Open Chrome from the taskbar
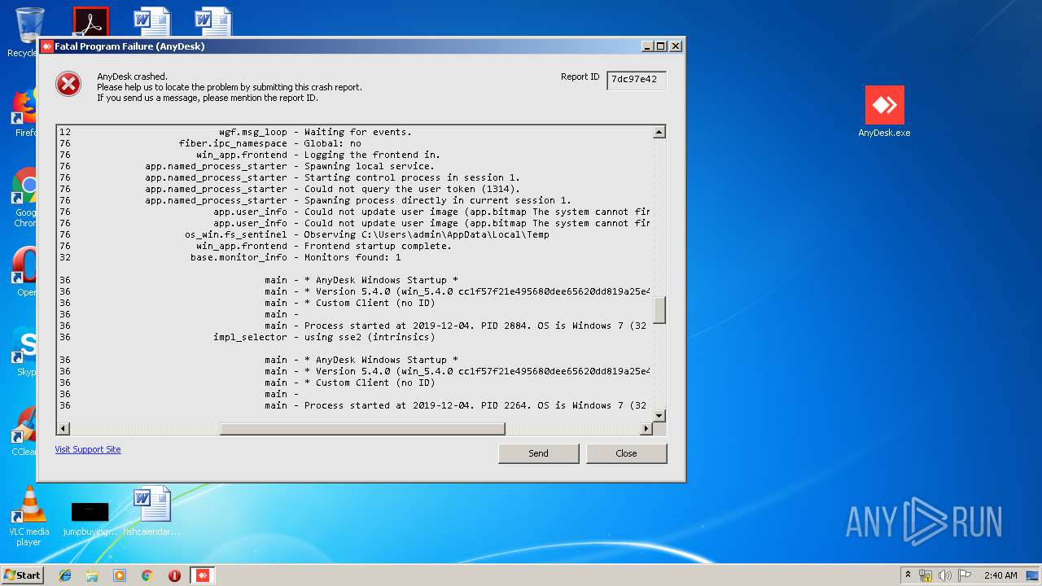The height and width of the screenshot is (586, 1042). (x=147, y=575)
